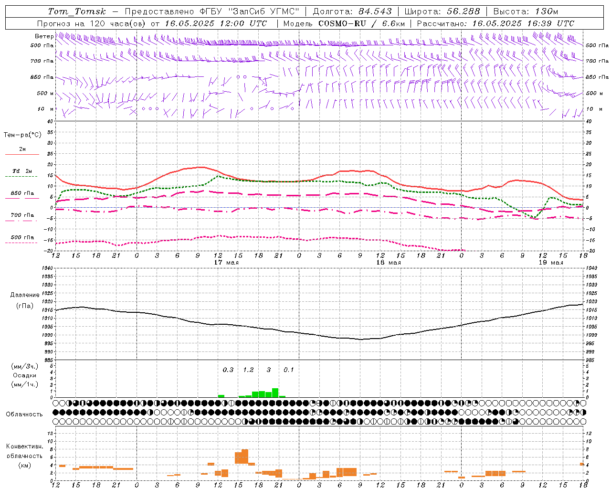Viewport: 611px width, 489px height.
Task: Click the tallest green precipitation bar
Action: [x=275, y=393]
